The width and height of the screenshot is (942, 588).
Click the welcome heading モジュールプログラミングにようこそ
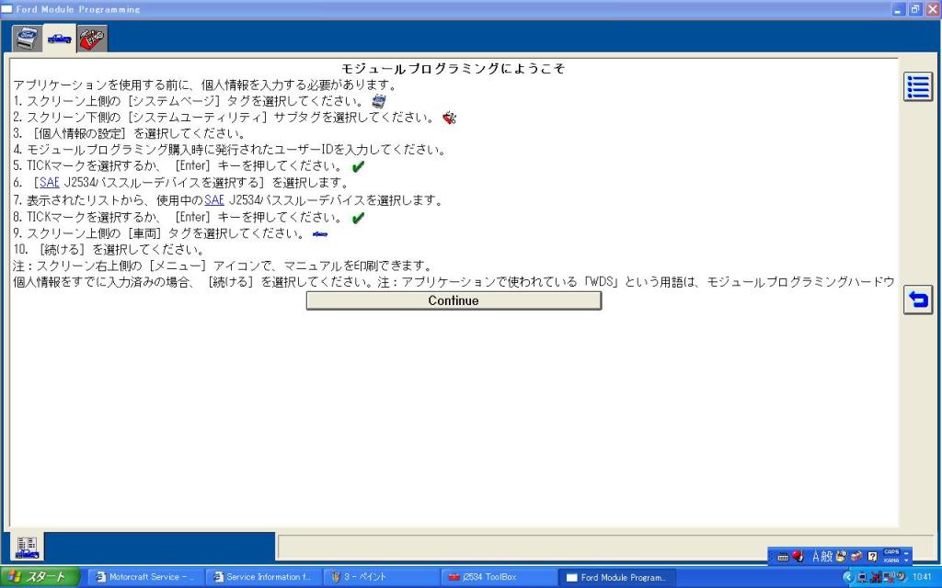pos(454,68)
